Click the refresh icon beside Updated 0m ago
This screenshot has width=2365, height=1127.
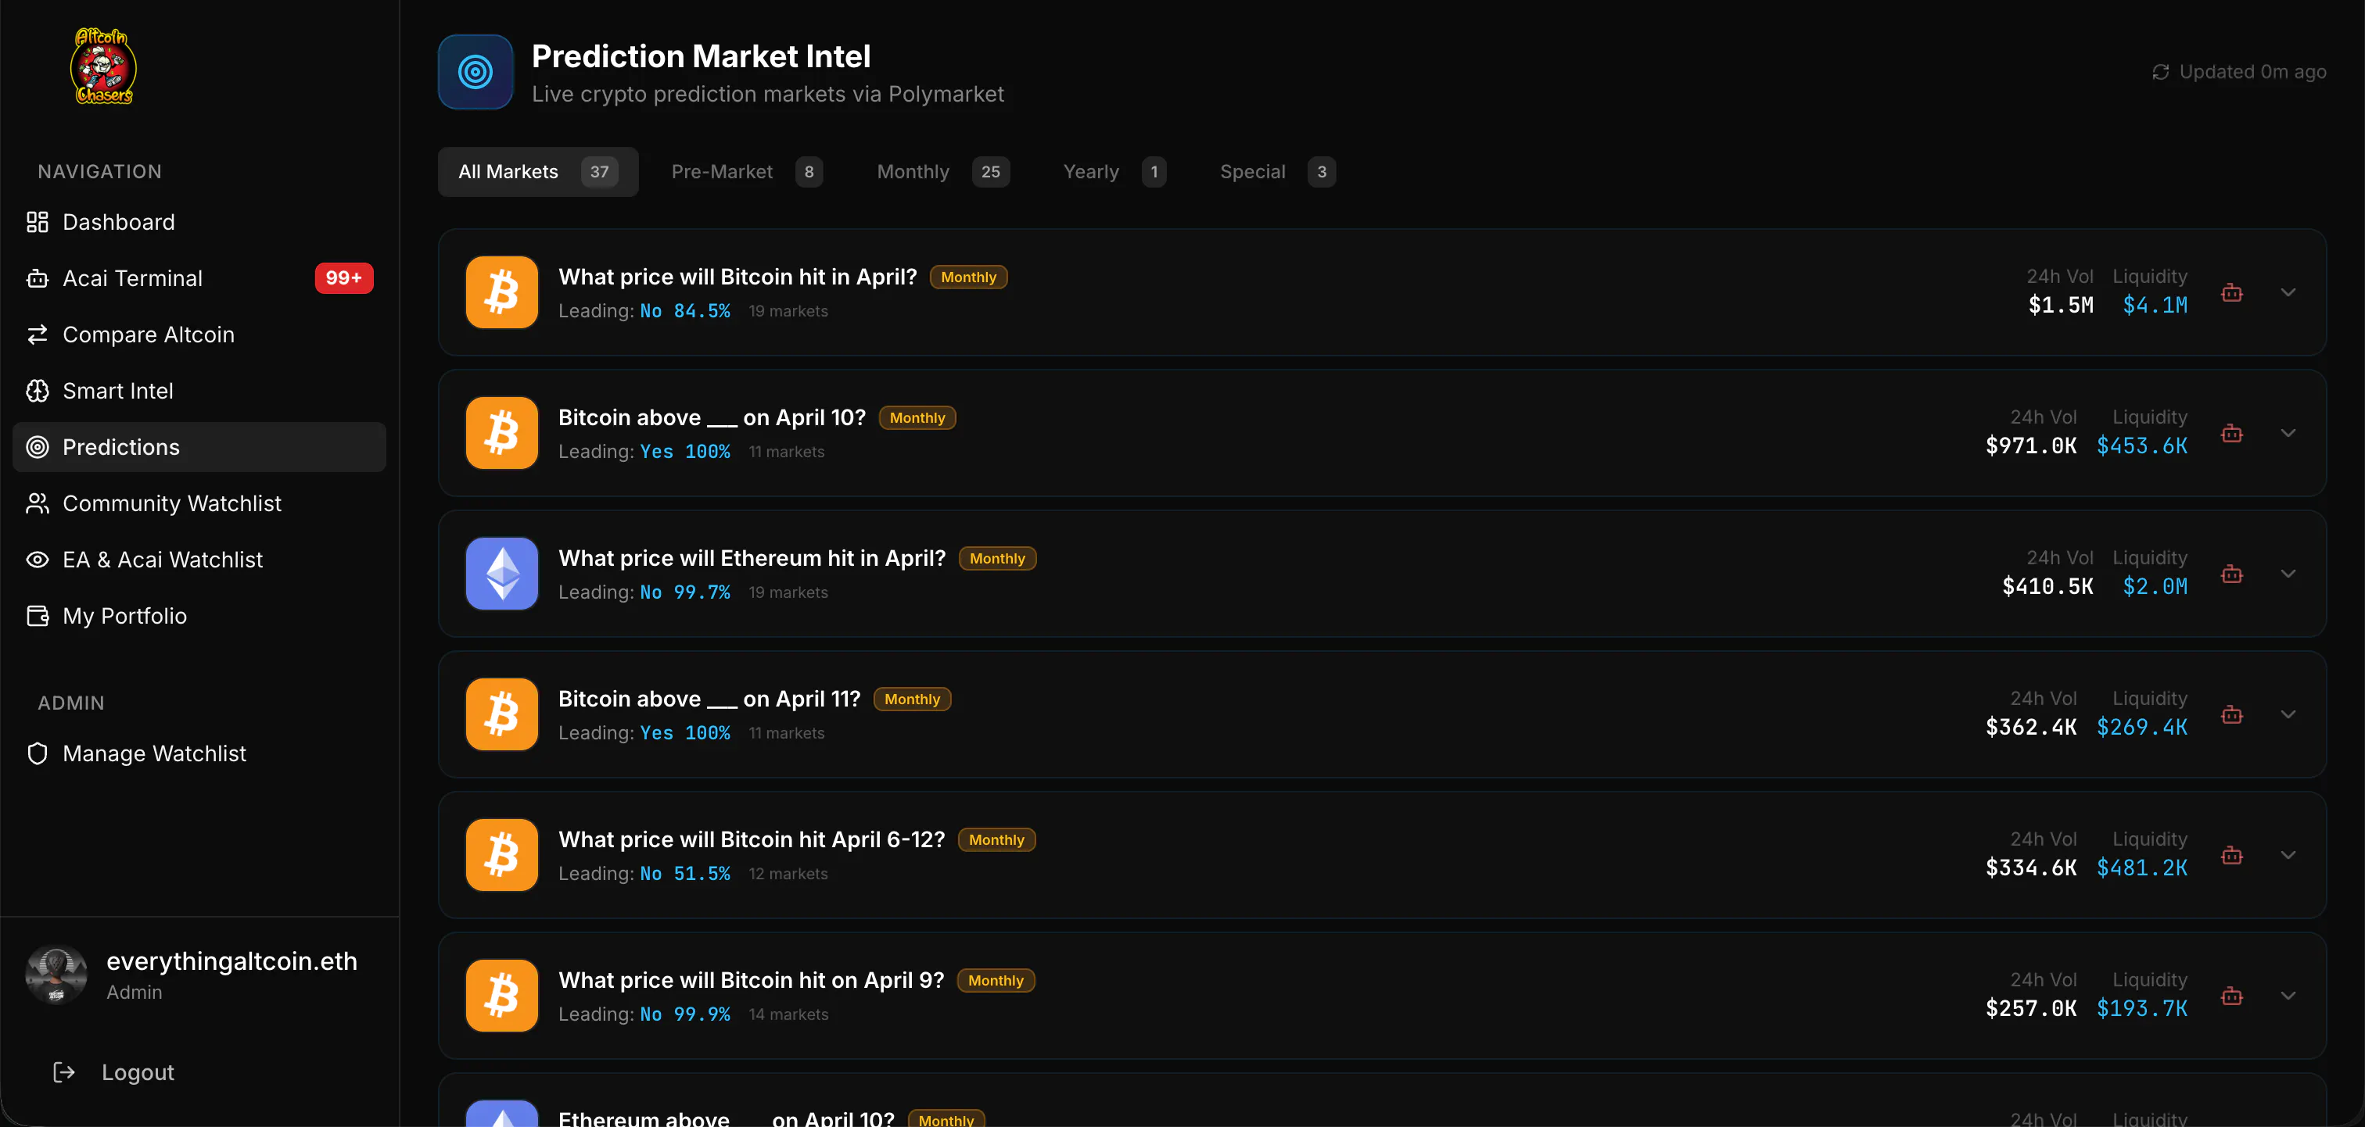coord(2161,72)
